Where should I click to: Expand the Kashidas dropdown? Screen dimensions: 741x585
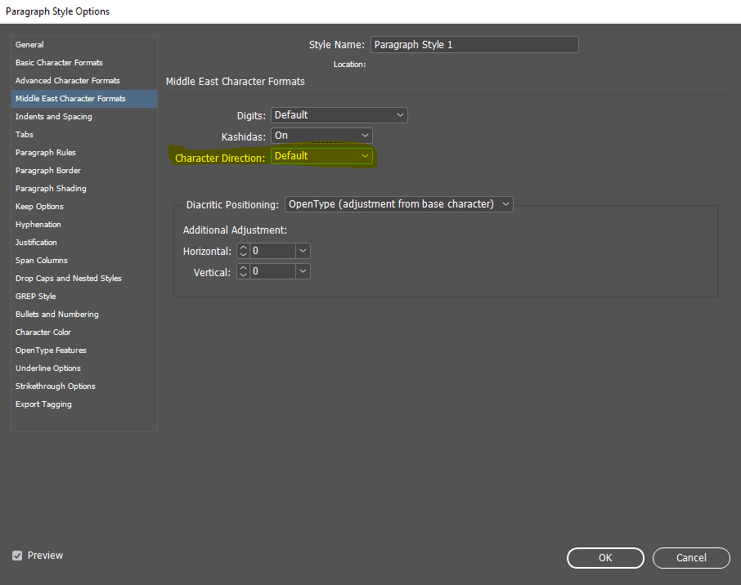click(x=321, y=136)
